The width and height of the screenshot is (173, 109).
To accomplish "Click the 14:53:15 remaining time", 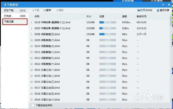I will [142, 28].
